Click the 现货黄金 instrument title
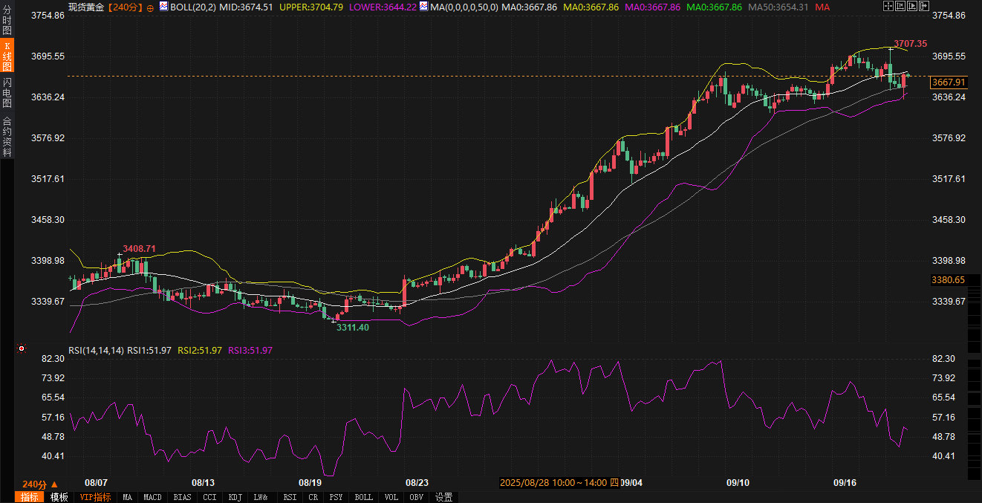Viewport: 982px width, 503px height. coord(86,7)
